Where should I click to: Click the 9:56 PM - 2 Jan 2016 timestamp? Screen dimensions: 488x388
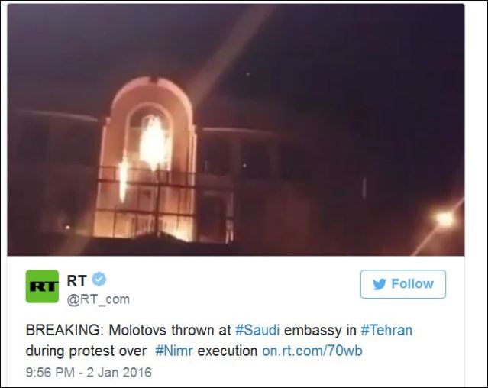pos(89,373)
